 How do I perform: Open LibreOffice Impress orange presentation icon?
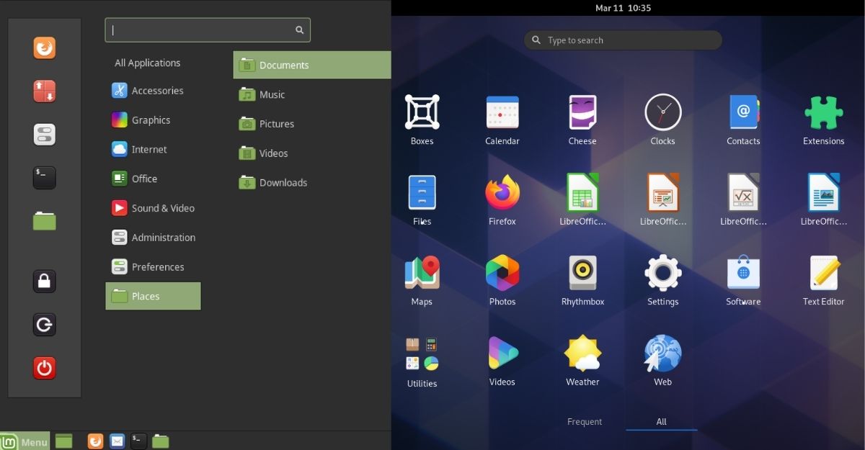tap(662, 200)
